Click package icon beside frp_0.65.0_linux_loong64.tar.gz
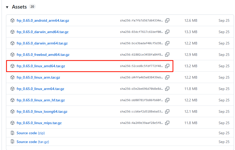Screen dimensions: 235x150 coord(12,111)
